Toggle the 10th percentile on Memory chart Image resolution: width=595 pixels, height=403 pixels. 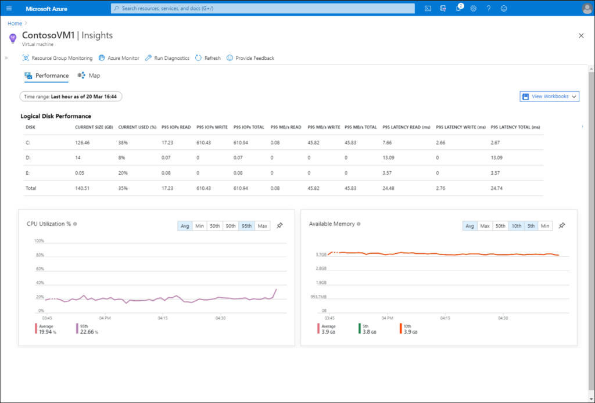click(x=515, y=226)
